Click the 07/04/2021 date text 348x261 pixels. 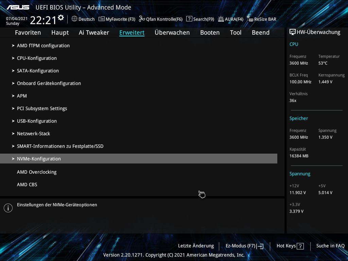point(17,19)
